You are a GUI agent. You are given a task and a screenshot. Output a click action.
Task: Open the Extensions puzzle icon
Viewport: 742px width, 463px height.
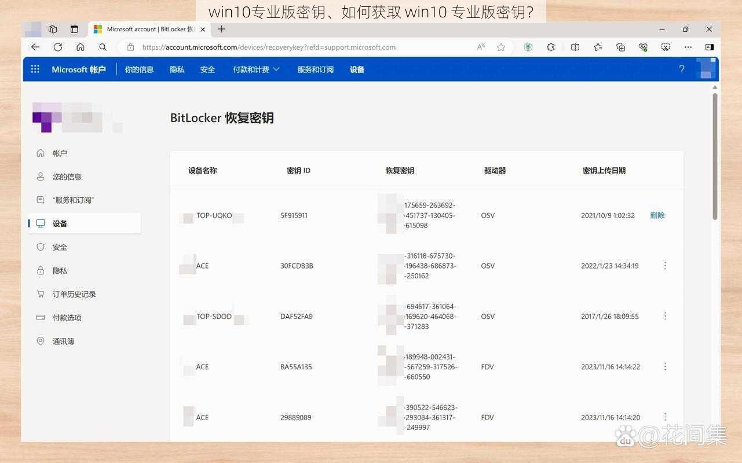[x=551, y=47]
